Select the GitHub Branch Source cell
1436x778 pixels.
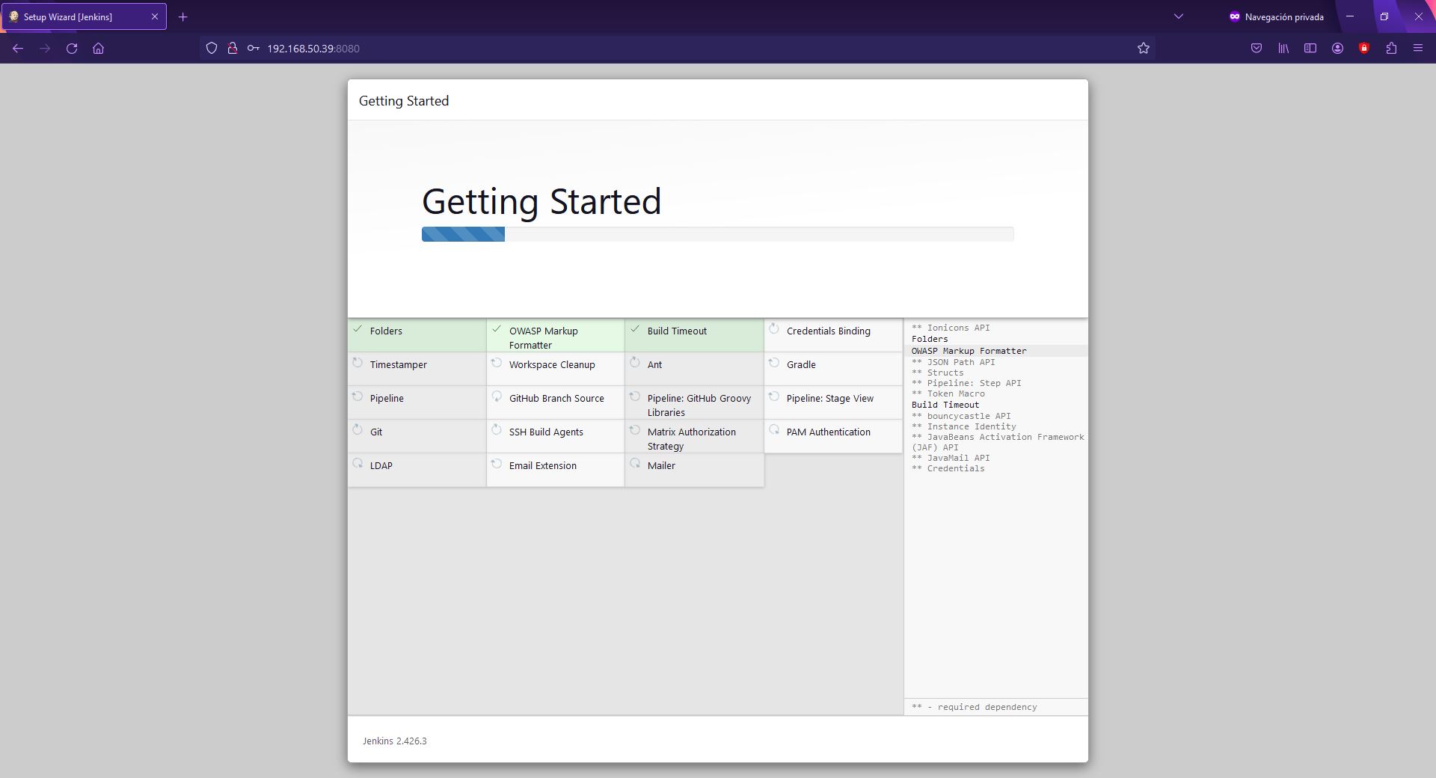click(x=556, y=402)
